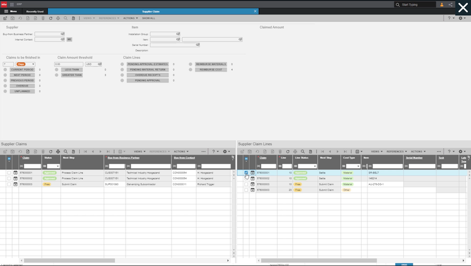Viewport: 471px width, 266px height.
Task: Expand the References menu in main toolbar
Action: point(109,18)
